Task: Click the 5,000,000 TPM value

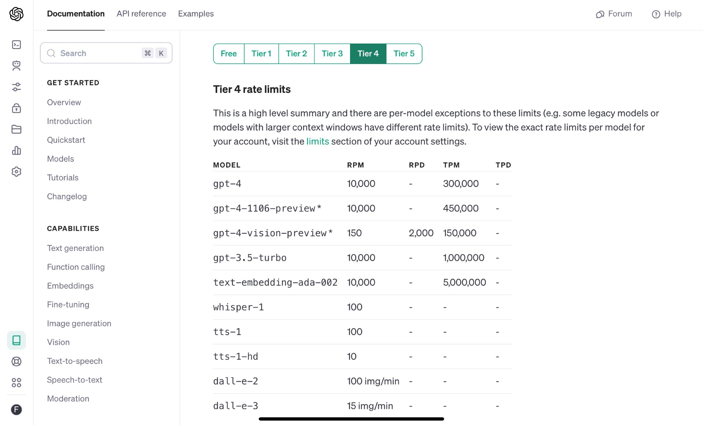Action: [464, 282]
